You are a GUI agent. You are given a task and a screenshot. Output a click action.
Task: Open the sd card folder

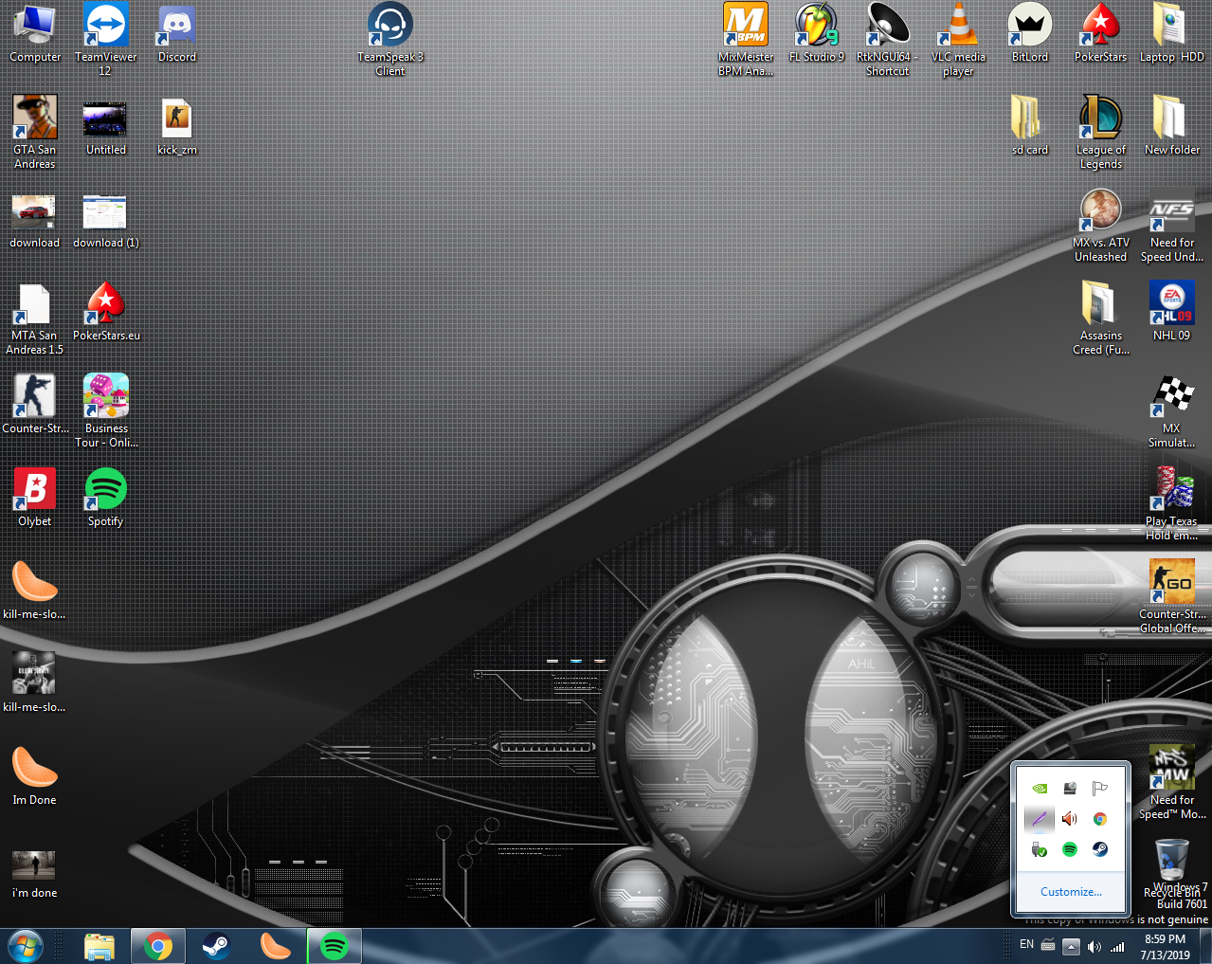pos(1030,126)
